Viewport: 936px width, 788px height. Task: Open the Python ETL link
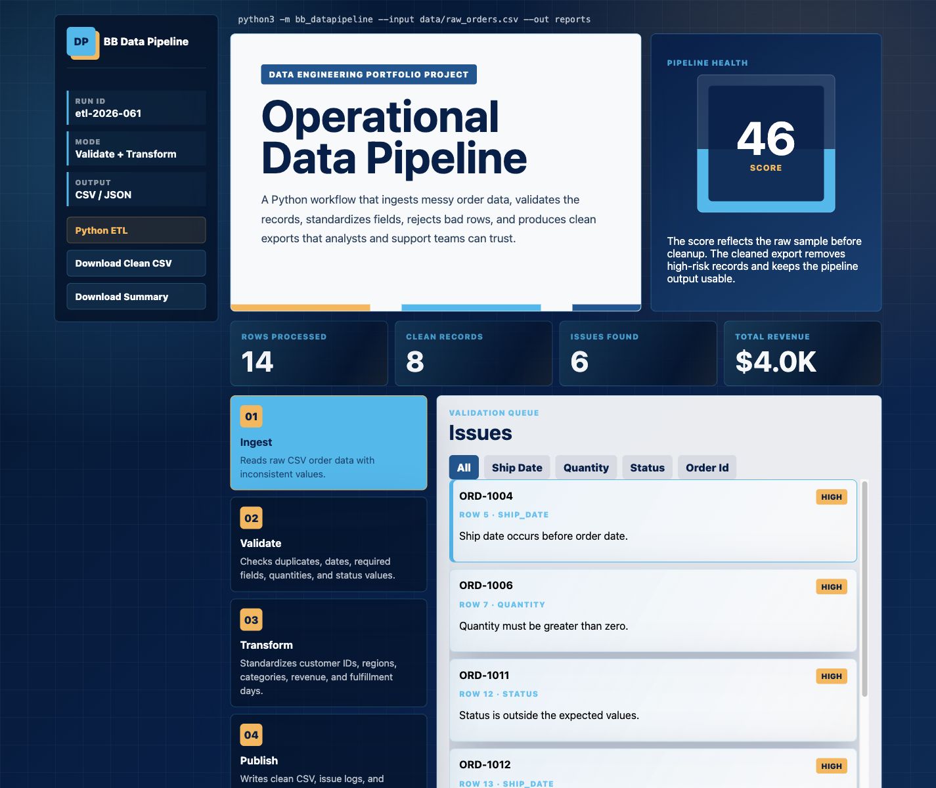click(136, 230)
